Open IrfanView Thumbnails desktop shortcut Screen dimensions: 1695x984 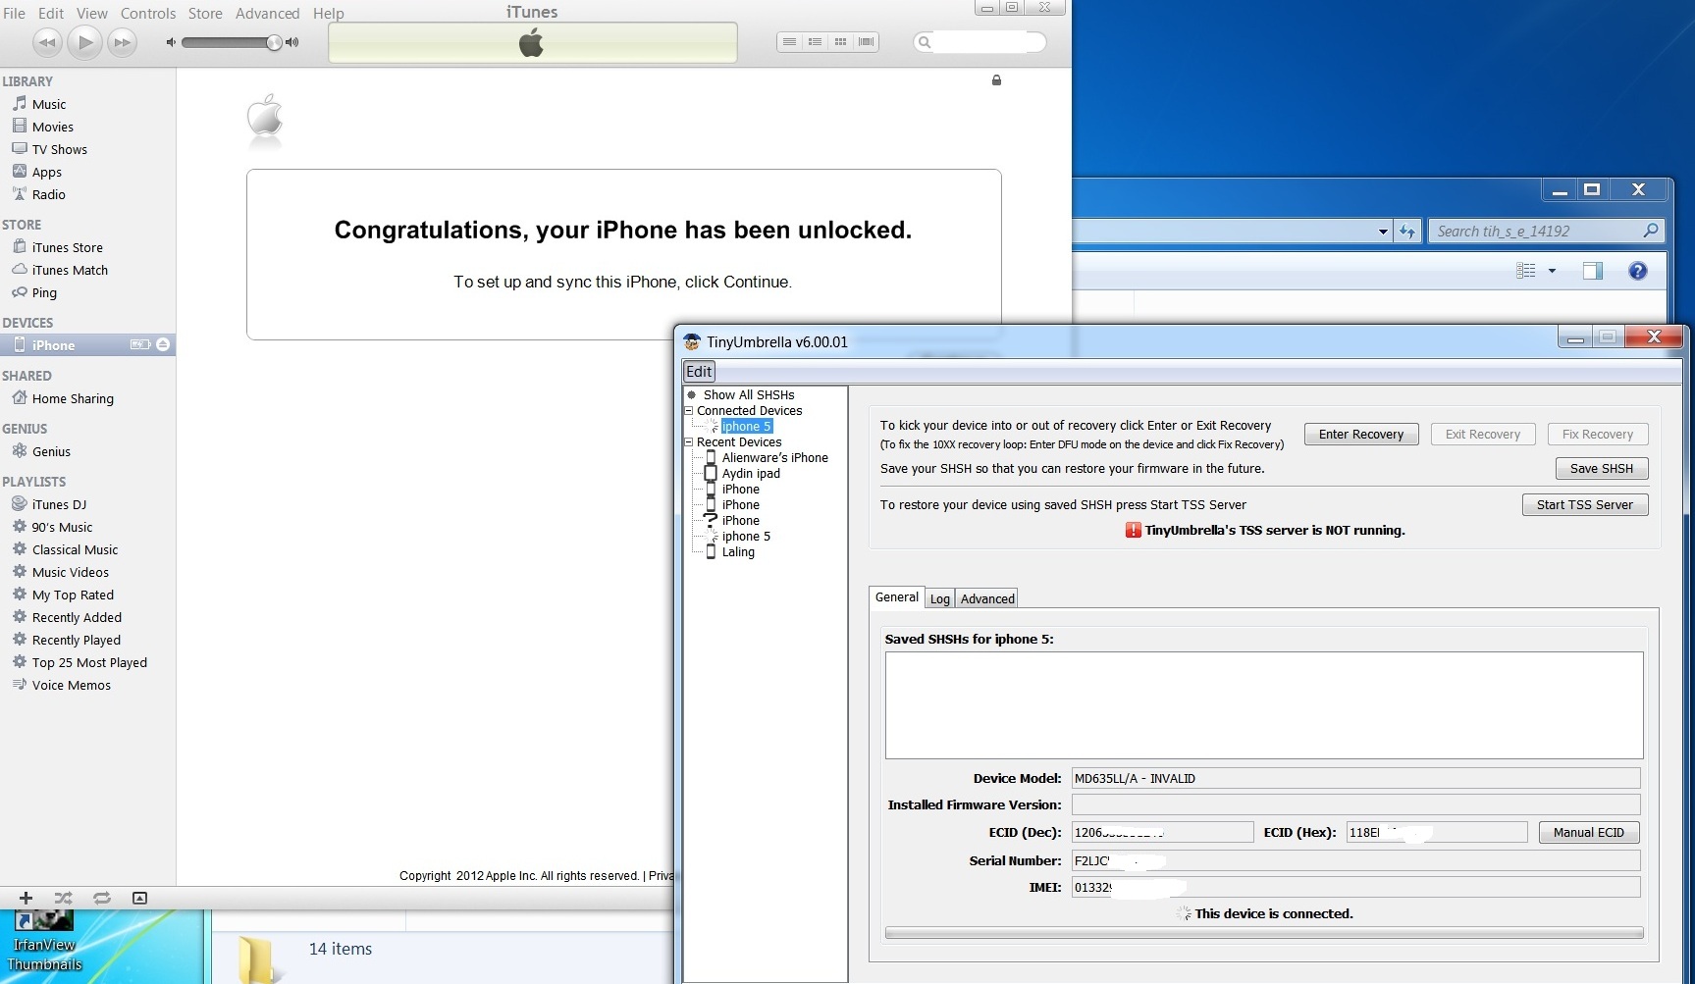click(44, 942)
